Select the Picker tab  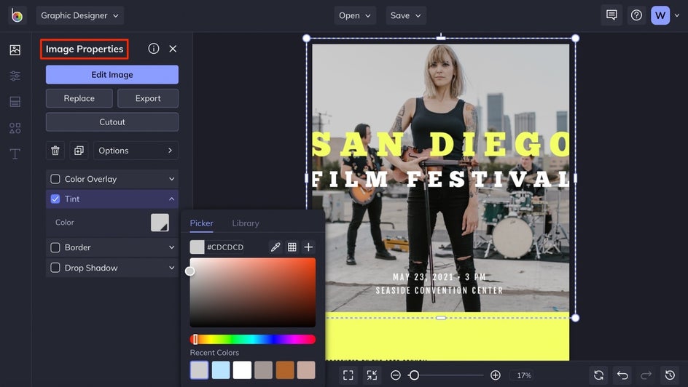[201, 223]
